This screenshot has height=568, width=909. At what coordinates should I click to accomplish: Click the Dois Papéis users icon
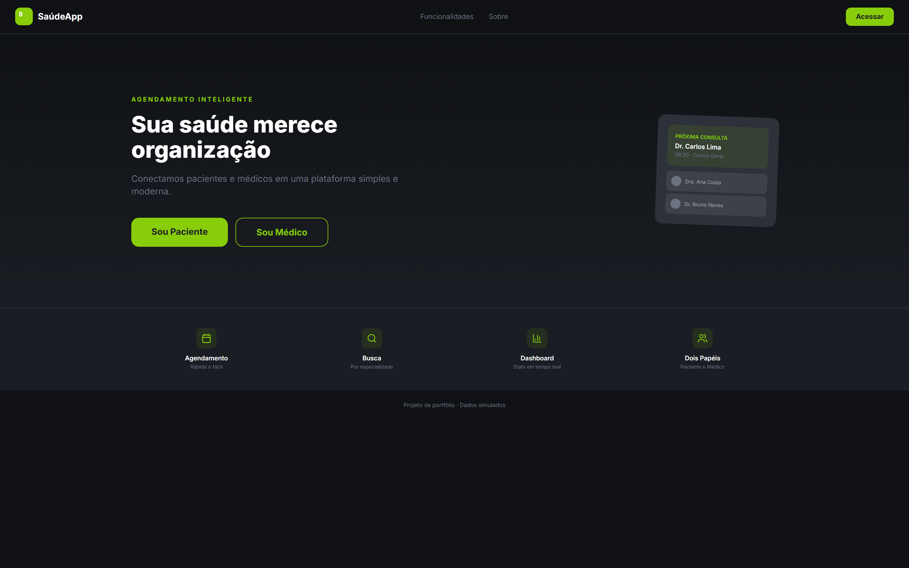coord(702,338)
